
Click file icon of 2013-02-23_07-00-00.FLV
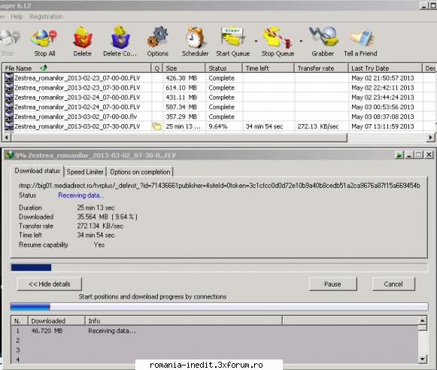point(9,77)
